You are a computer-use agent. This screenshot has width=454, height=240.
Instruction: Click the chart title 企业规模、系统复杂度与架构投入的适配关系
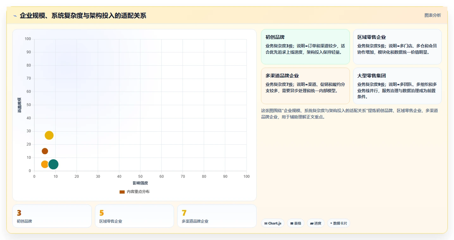pos(83,15)
